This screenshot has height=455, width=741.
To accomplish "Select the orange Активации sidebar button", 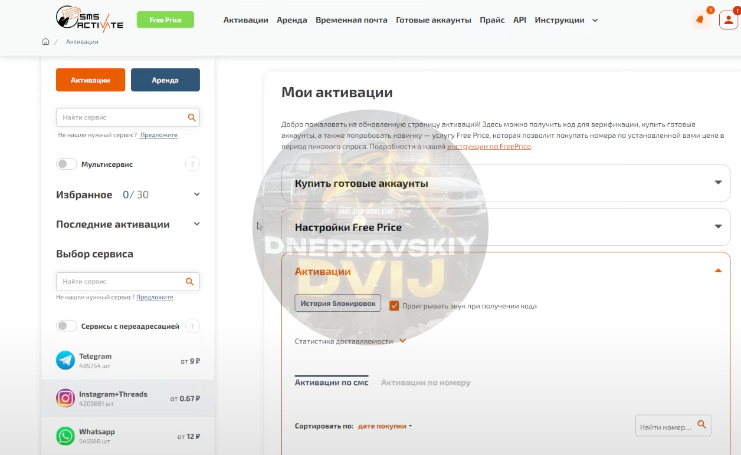I will (90, 80).
